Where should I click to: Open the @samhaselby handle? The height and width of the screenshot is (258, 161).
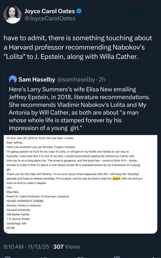77,80
